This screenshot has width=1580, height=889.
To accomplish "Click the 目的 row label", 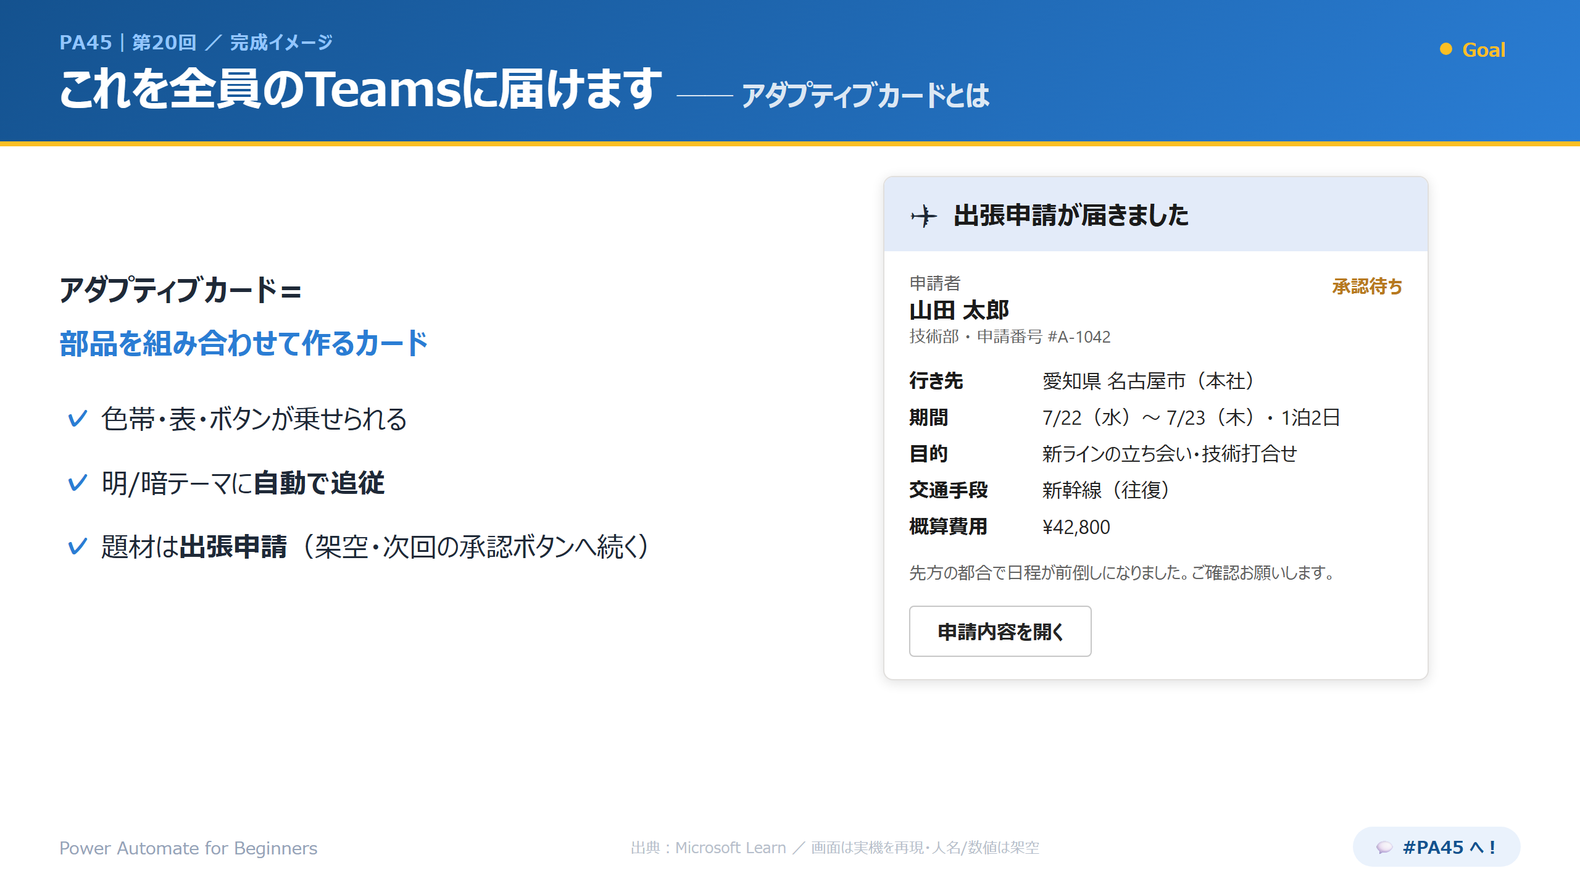I will [929, 454].
